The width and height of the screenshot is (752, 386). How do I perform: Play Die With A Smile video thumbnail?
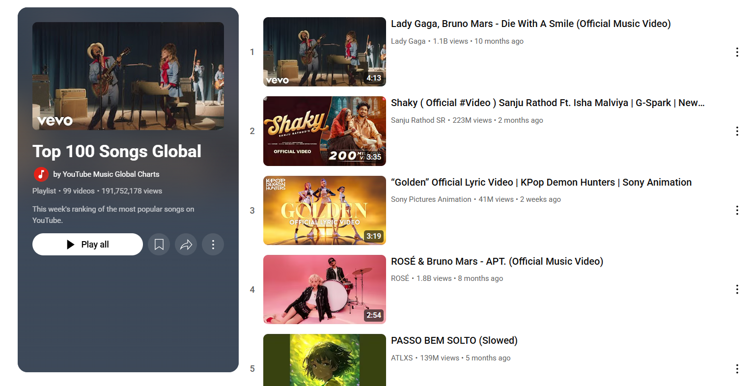click(325, 52)
